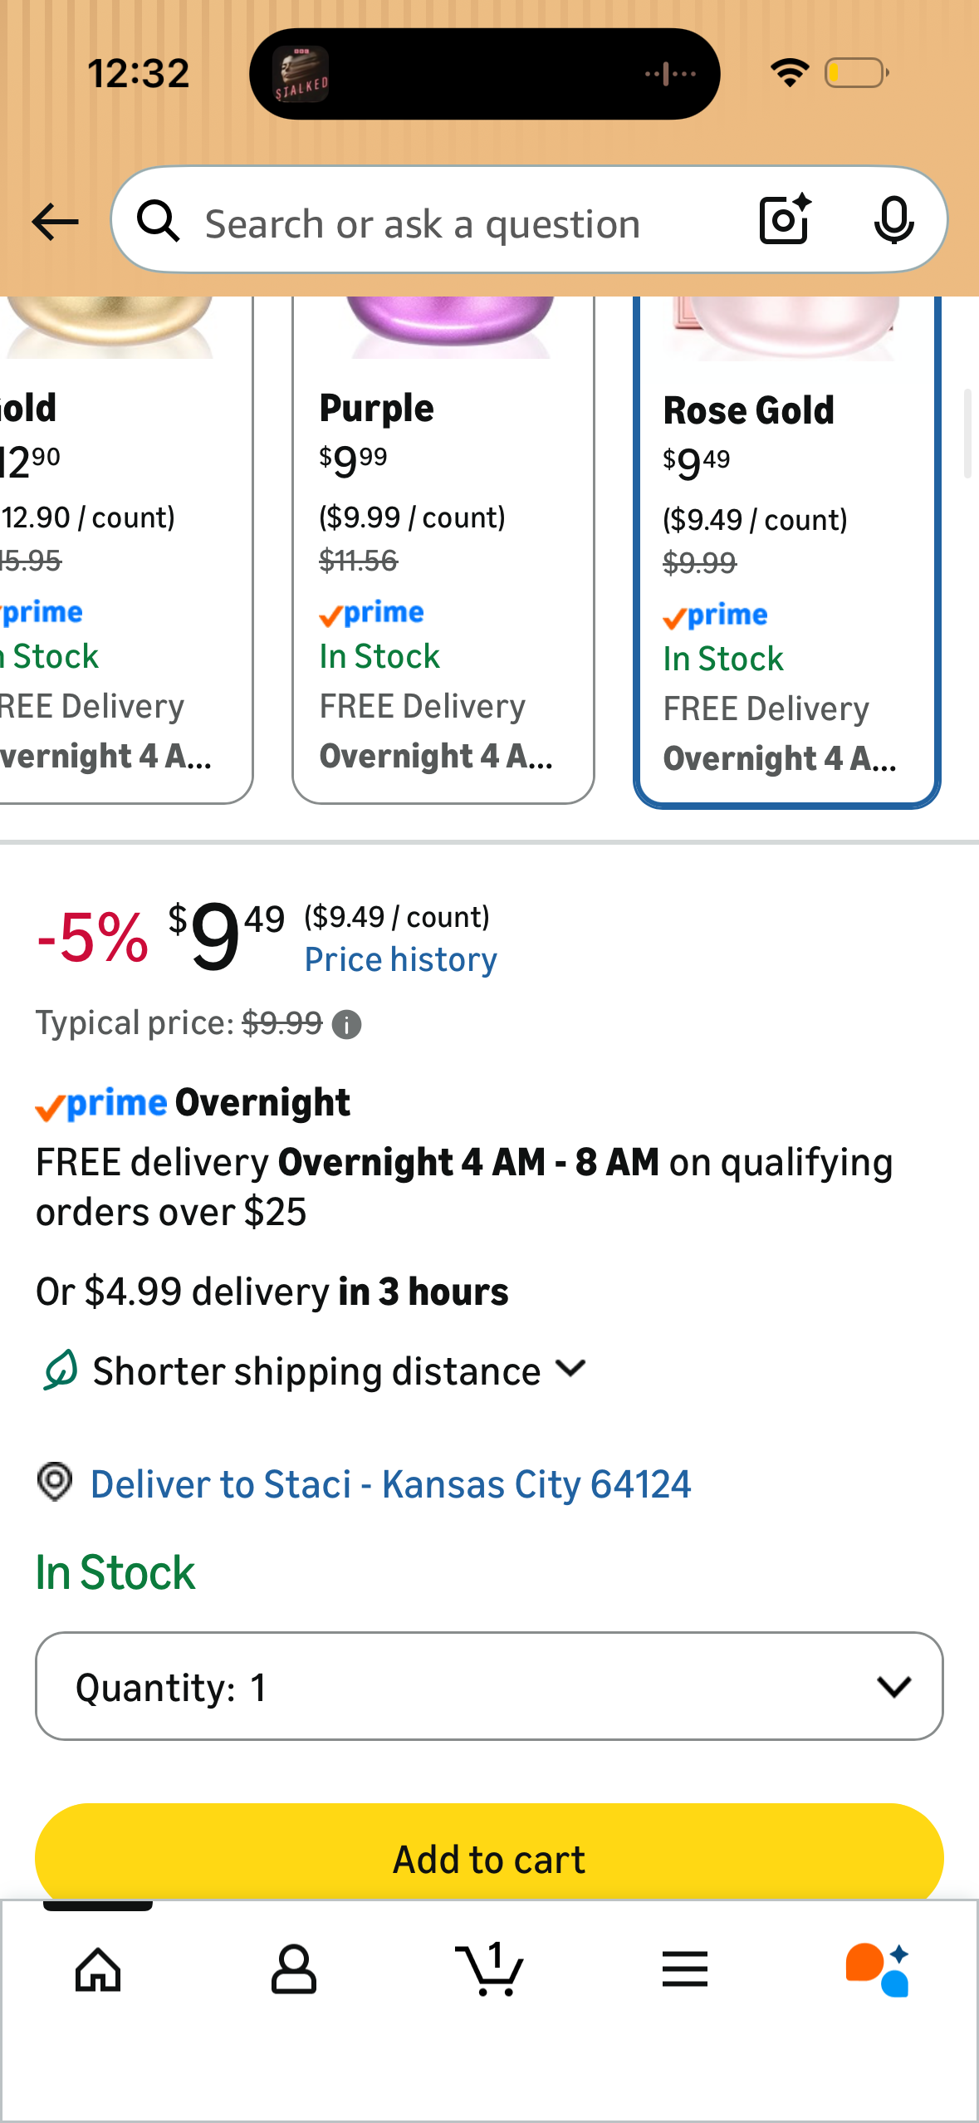This screenshot has height=2123, width=979.
Task: Tap the delivery location pin icon
Action: click(55, 1483)
